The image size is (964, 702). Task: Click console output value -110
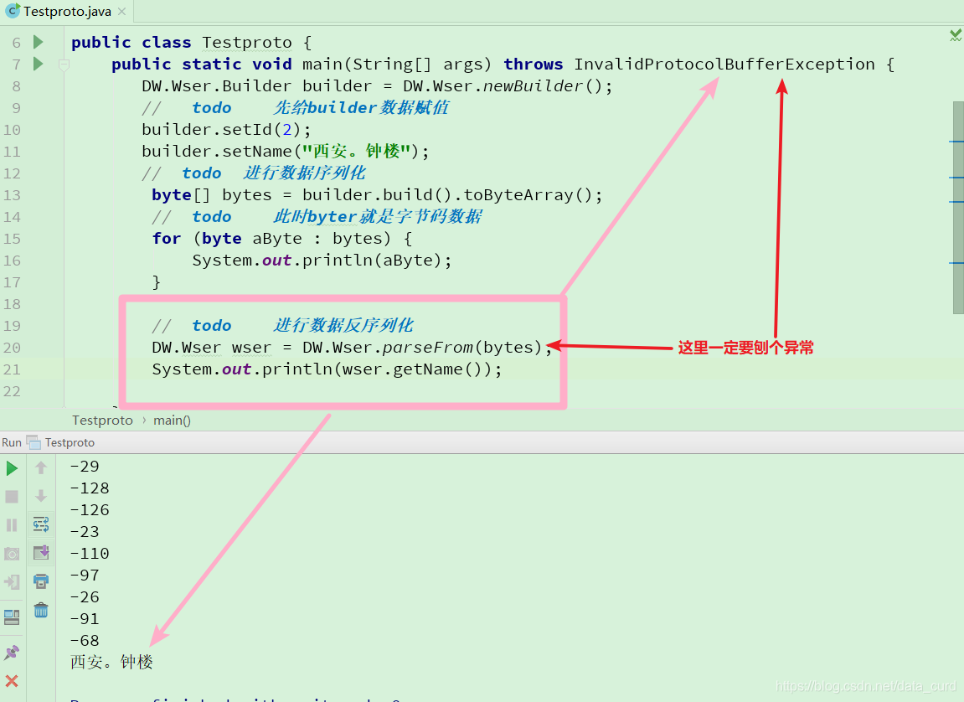click(90, 553)
